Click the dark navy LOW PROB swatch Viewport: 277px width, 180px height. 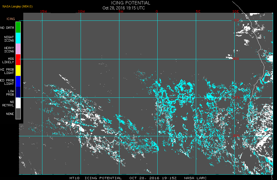(x=18, y=92)
